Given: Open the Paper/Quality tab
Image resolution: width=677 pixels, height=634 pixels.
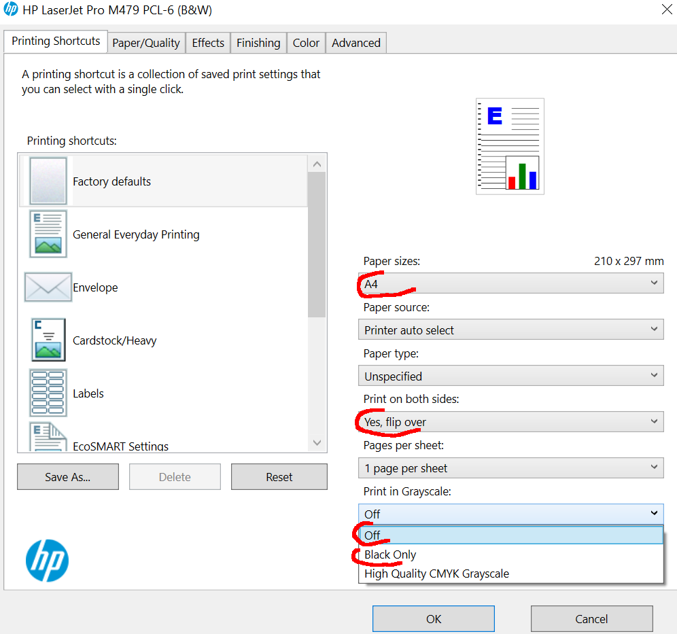Looking at the screenshot, I should click(x=146, y=43).
